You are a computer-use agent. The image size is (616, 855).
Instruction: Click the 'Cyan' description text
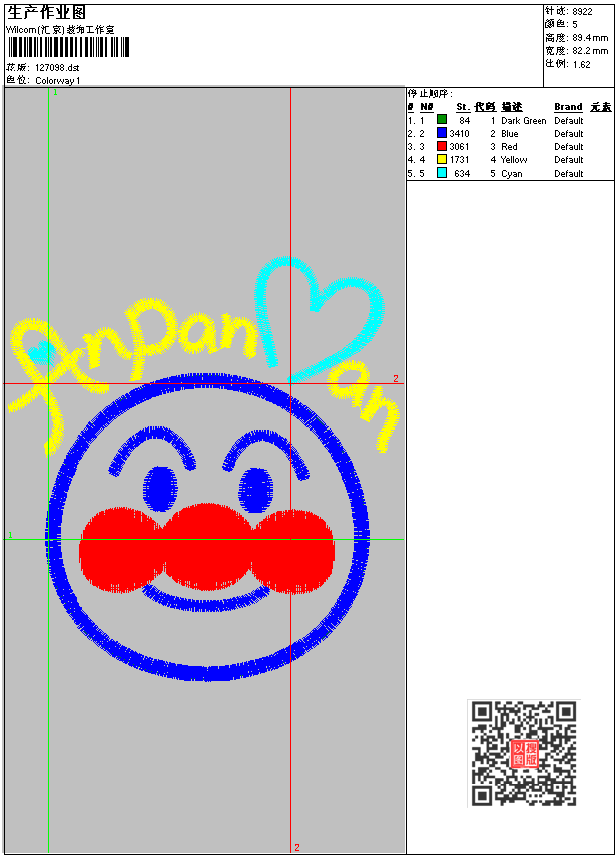point(512,174)
